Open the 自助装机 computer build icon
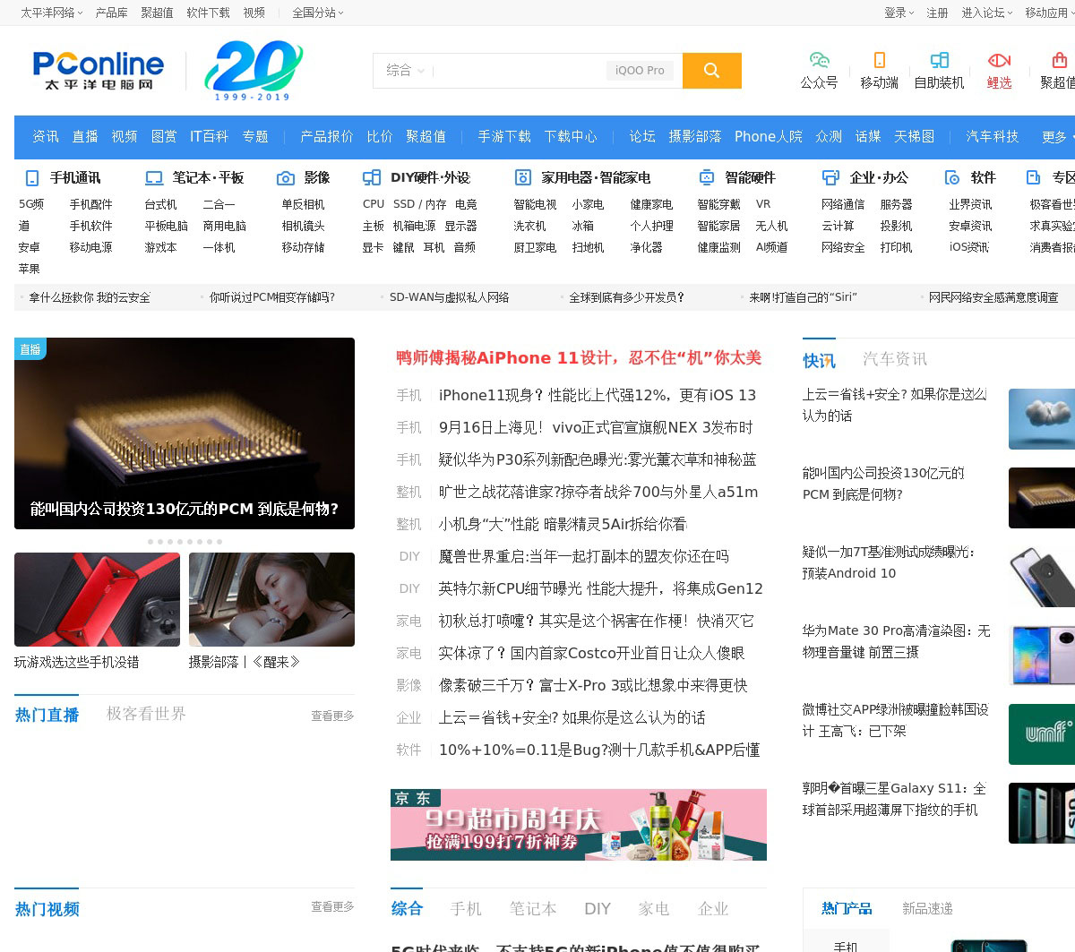The image size is (1075, 952). [939, 60]
